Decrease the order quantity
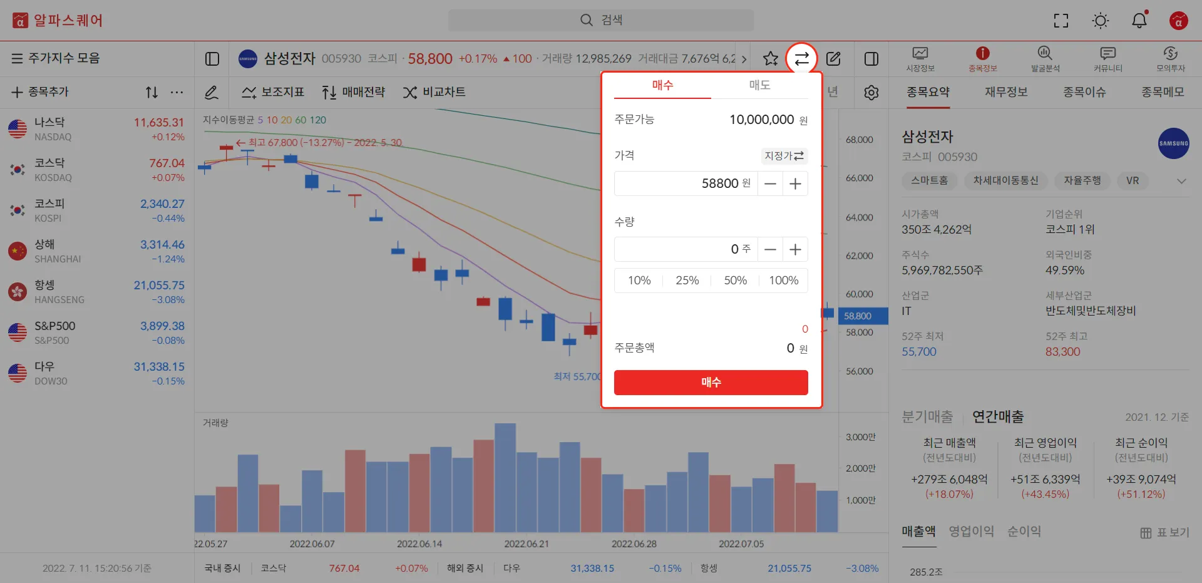This screenshot has height=583, width=1202. 771,249
